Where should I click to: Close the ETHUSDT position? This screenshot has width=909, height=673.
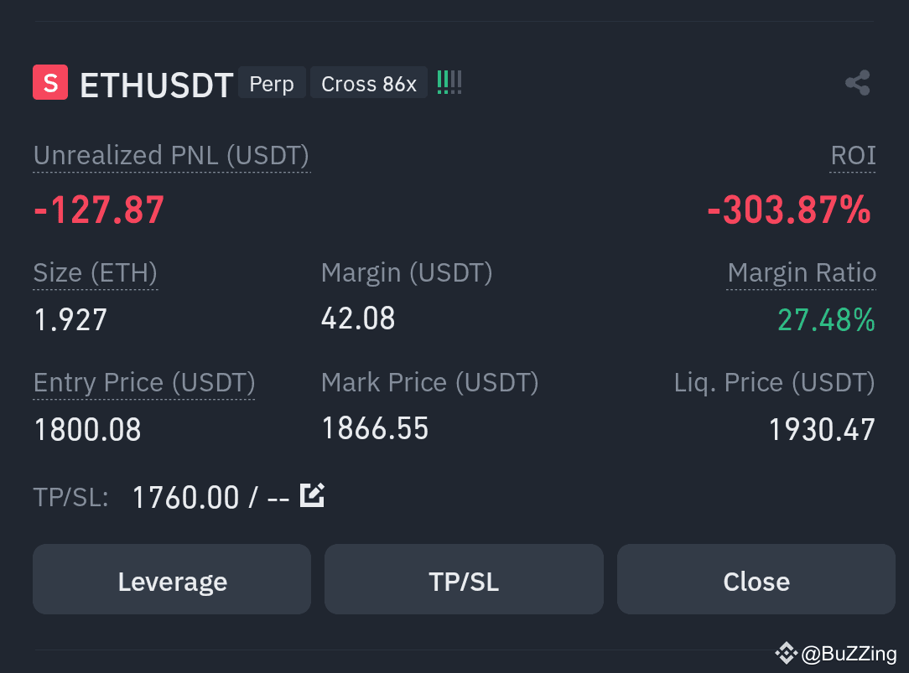click(x=756, y=579)
